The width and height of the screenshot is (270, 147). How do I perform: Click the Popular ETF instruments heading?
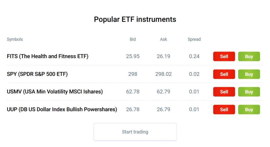135,19
